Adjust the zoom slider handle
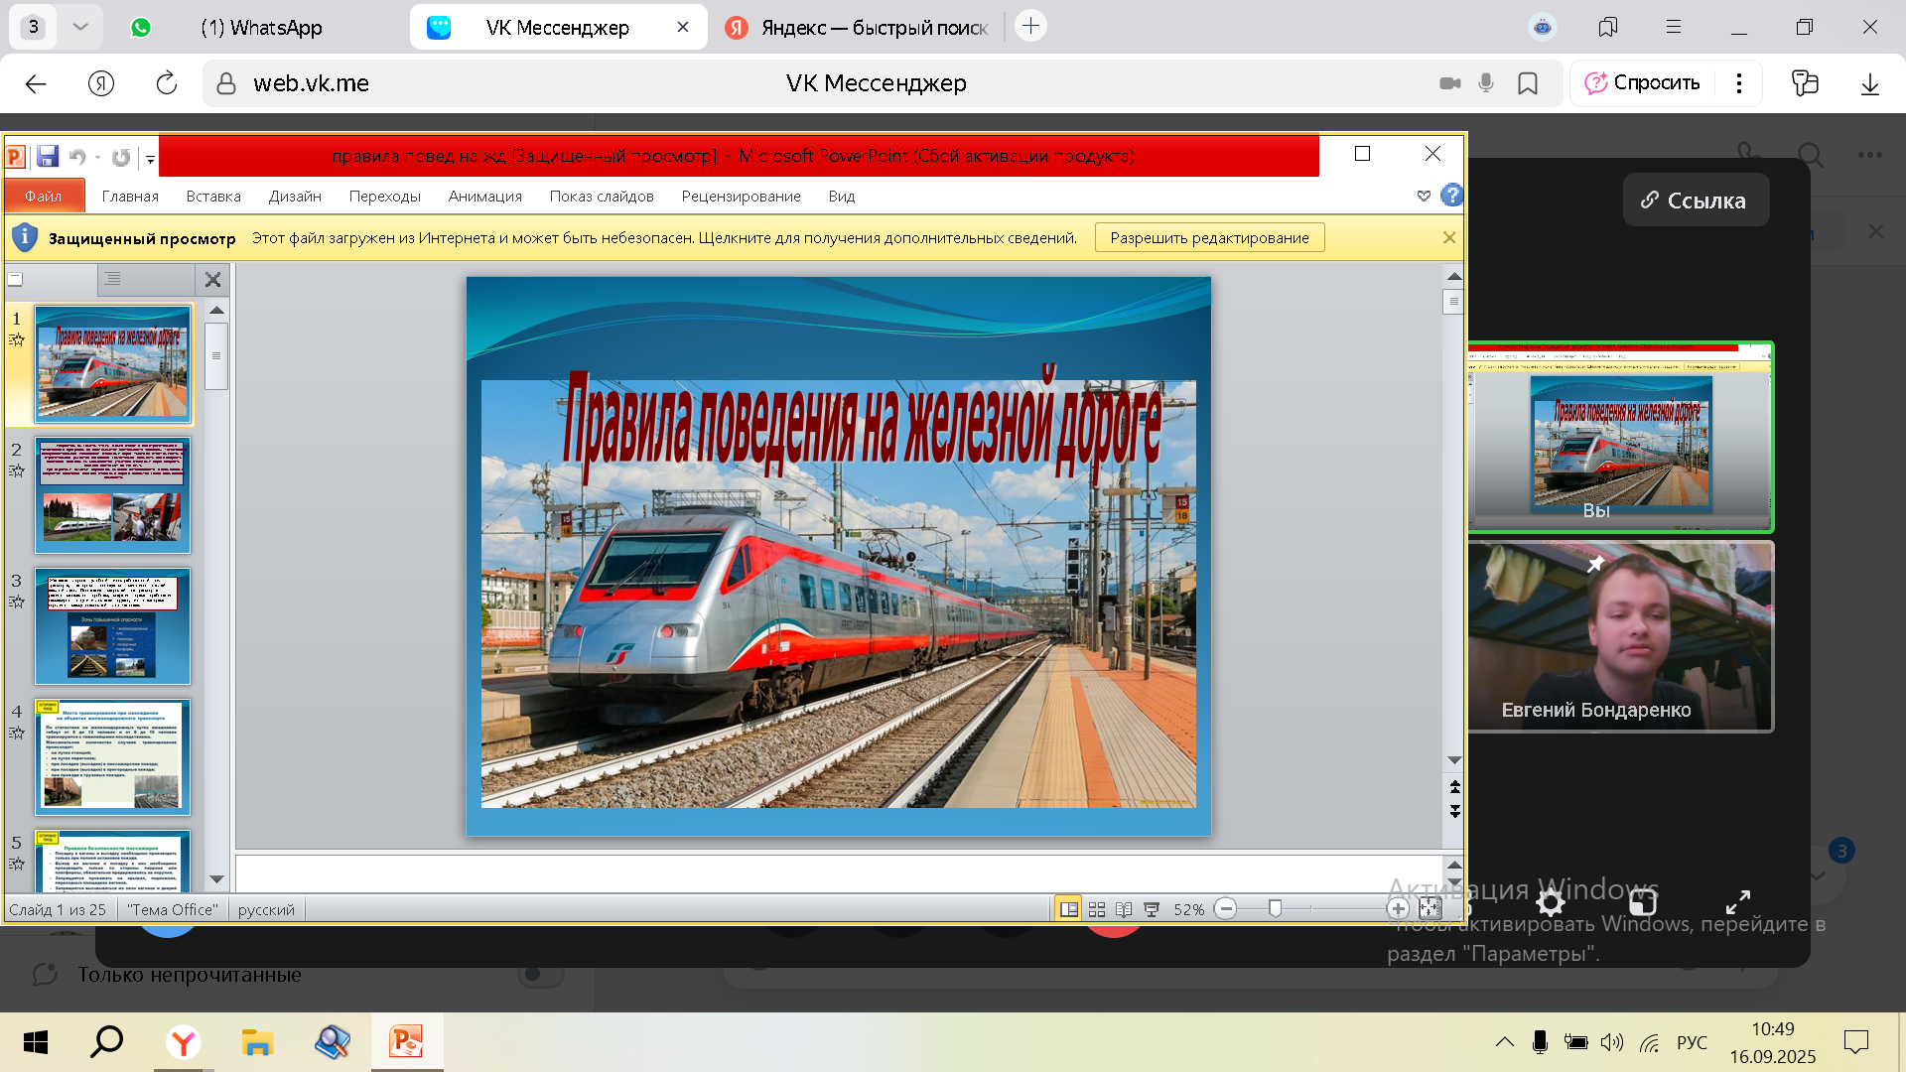This screenshot has width=1906, height=1072. 1275,908
